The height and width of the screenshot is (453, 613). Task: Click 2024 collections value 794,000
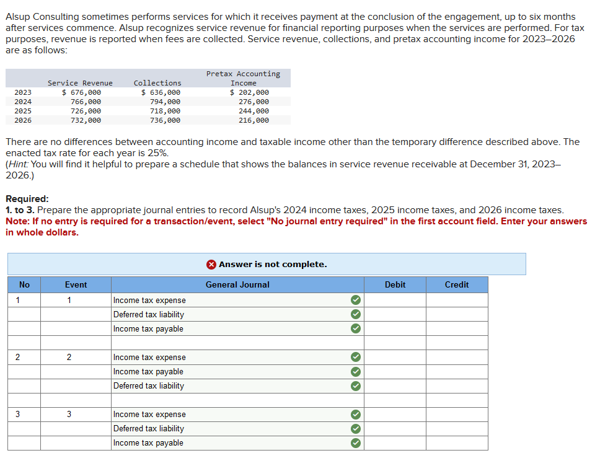(165, 102)
